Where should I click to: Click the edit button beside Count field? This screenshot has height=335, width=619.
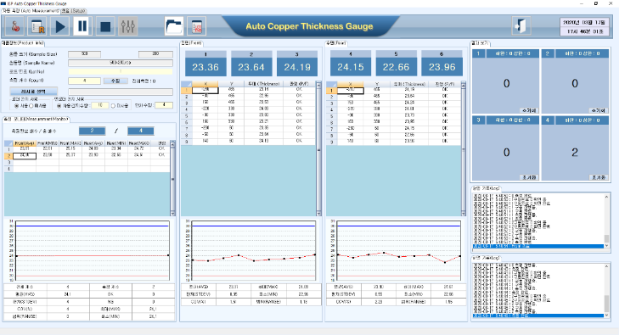coord(115,81)
